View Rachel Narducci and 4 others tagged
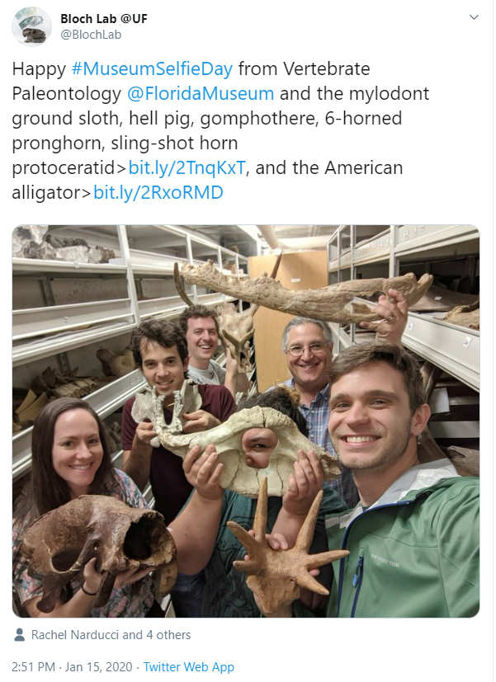Screen dimensions: 496x682 coord(111,635)
